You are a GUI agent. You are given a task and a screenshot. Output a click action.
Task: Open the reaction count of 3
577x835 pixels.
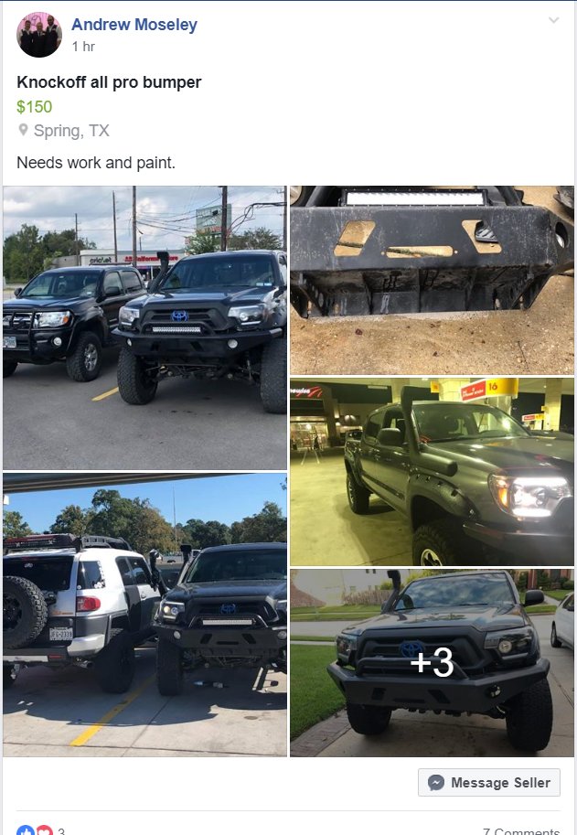click(x=61, y=830)
